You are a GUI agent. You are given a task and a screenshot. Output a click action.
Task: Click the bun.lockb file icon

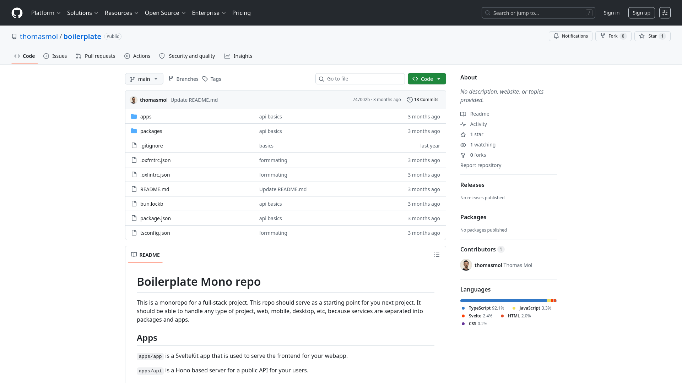point(134,204)
